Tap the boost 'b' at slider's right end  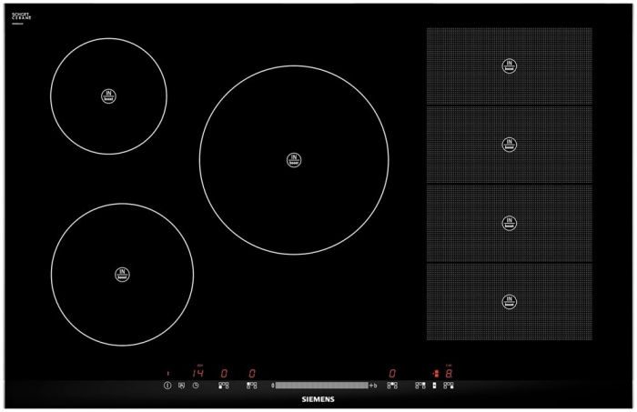tap(374, 386)
